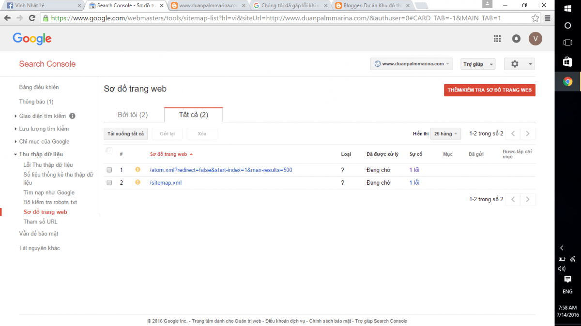Open the /atom.xml?redirect=false sitemap link

point(221,170)
